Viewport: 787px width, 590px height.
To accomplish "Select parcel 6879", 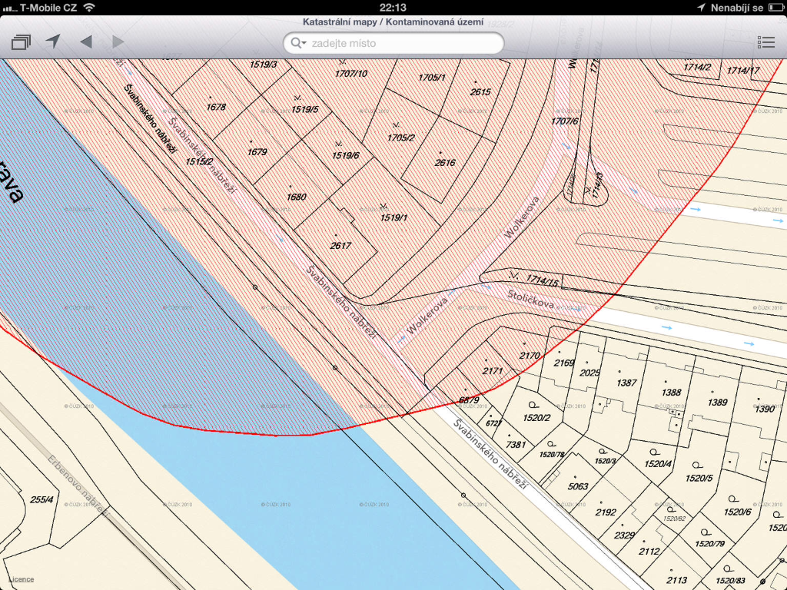I will pos(470,400).
